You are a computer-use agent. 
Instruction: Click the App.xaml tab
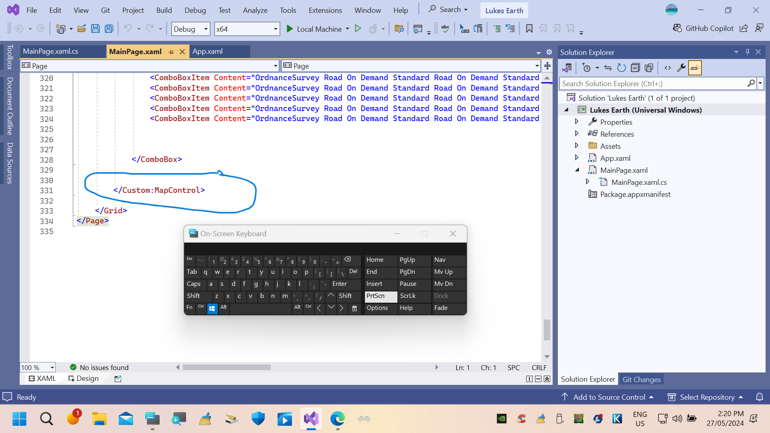(208, 51)
